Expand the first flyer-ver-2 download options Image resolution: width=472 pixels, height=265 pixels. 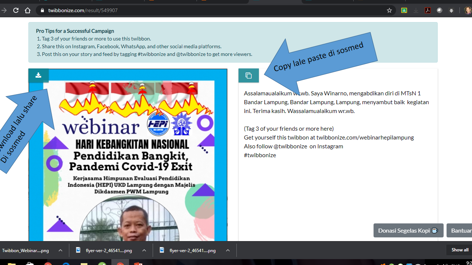pyautogui.click(x=143, y=250)
